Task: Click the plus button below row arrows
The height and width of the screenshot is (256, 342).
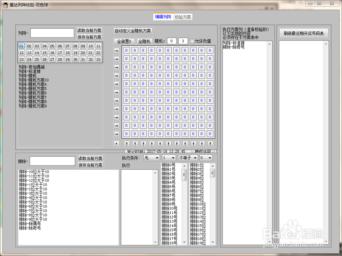Action: point(117,143)
